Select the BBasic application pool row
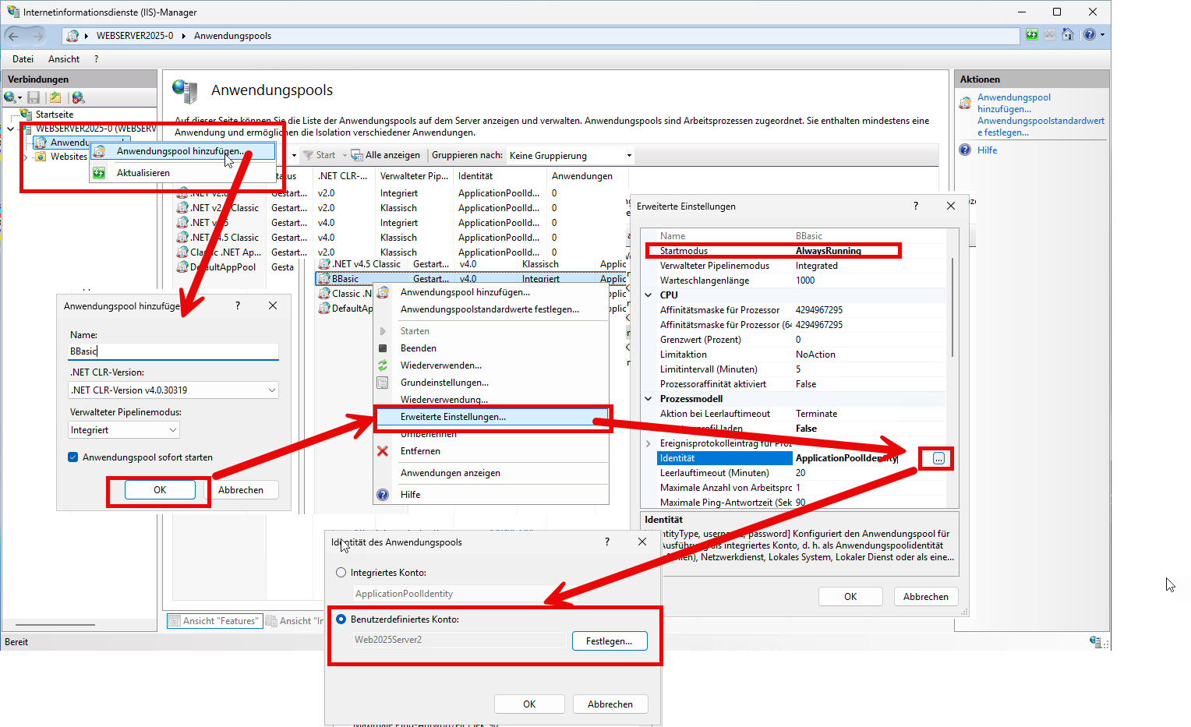Screen dimensions: 1191x727 tap(472, 279)
